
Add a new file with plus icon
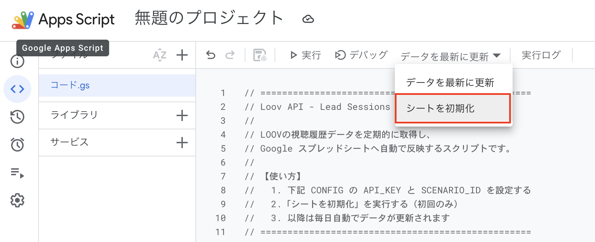point(182,55)
